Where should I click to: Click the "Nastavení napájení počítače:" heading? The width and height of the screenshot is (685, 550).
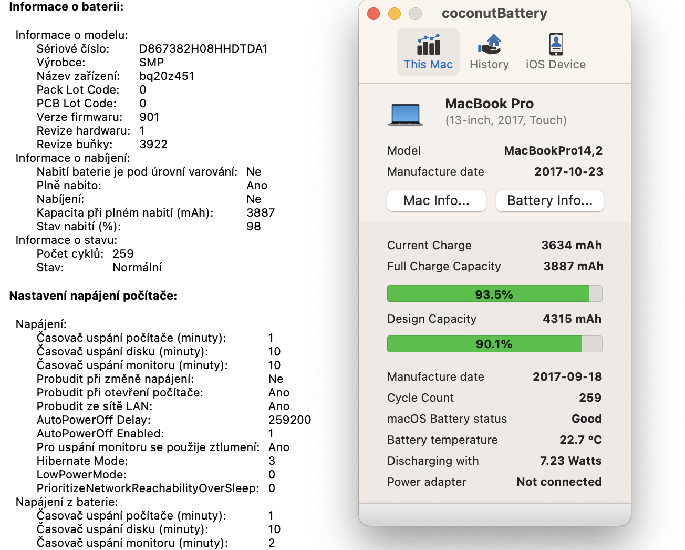coord(93,296)
